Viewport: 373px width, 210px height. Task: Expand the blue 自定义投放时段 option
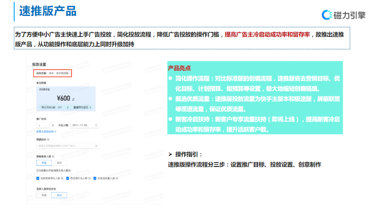(x=46, y=131)
